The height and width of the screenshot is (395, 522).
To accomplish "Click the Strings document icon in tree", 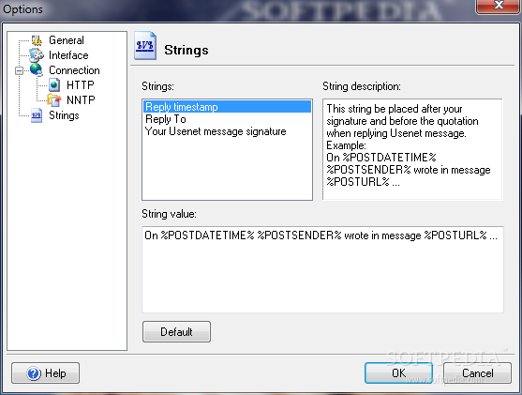I will 37,115.
